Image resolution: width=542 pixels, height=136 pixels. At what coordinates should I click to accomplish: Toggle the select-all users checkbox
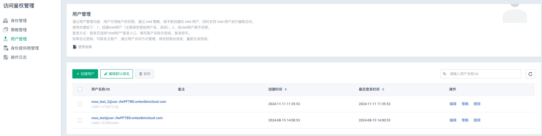click(80, 89)
